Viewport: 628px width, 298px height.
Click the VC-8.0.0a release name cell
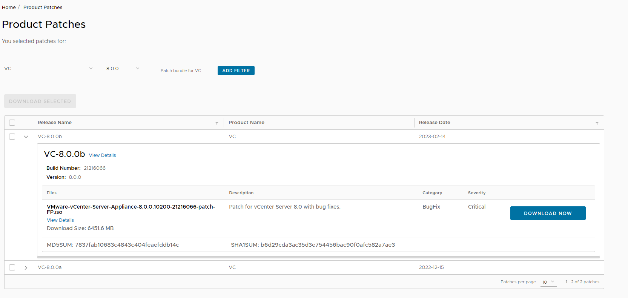point(49,267)
